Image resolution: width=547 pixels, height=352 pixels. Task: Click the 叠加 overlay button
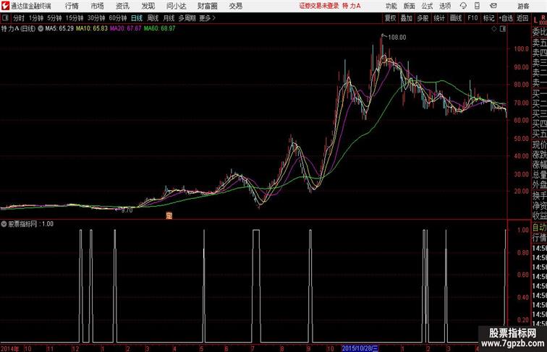pyautogui.click(x=407, y=18)
